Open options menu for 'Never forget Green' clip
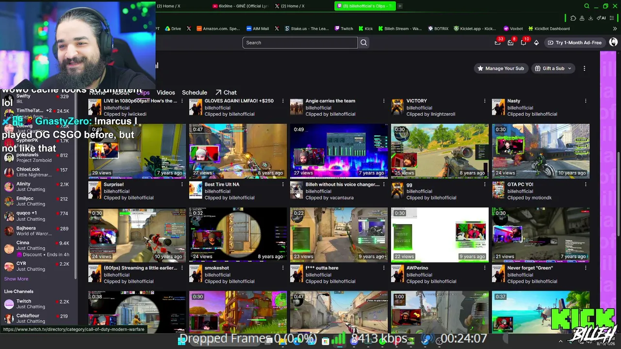This screenshot has width=621, height=349. (x=586, y=268)
